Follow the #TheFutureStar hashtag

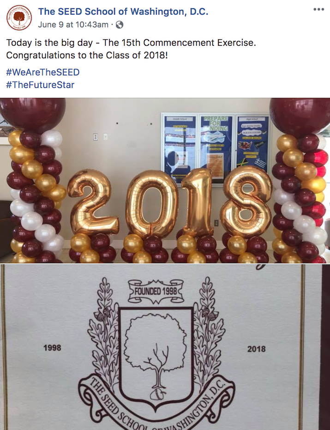coord(40,85)
